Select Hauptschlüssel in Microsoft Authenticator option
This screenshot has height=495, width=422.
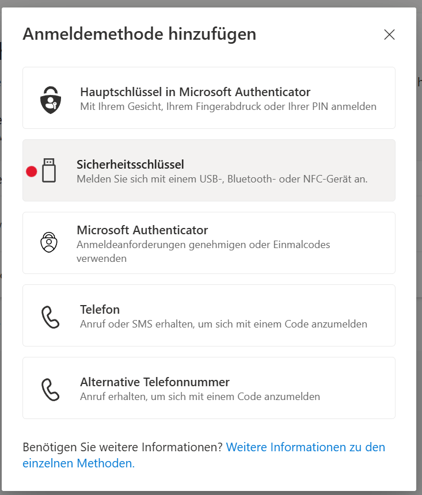coord(195,92)
